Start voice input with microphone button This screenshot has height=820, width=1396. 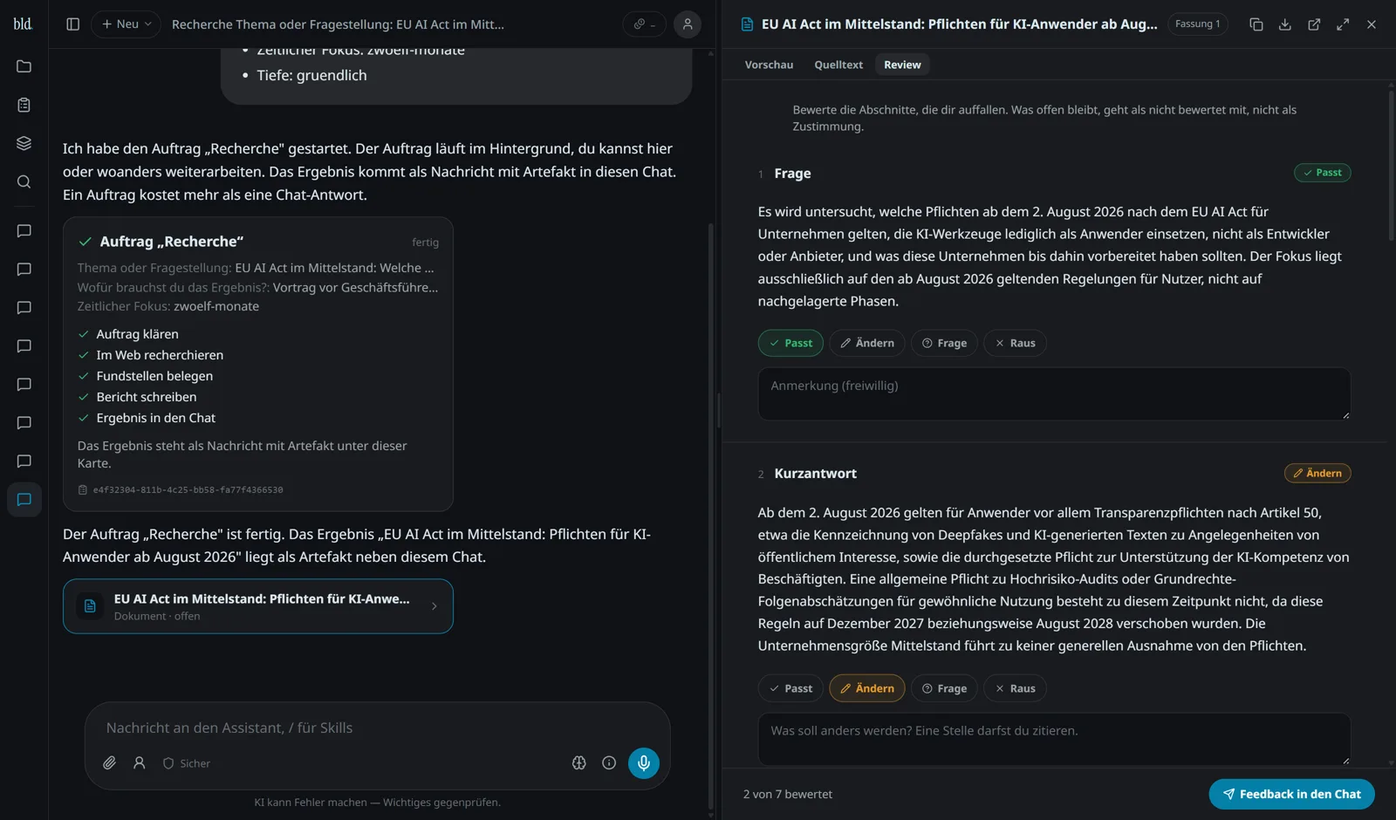tap(644, 763)
